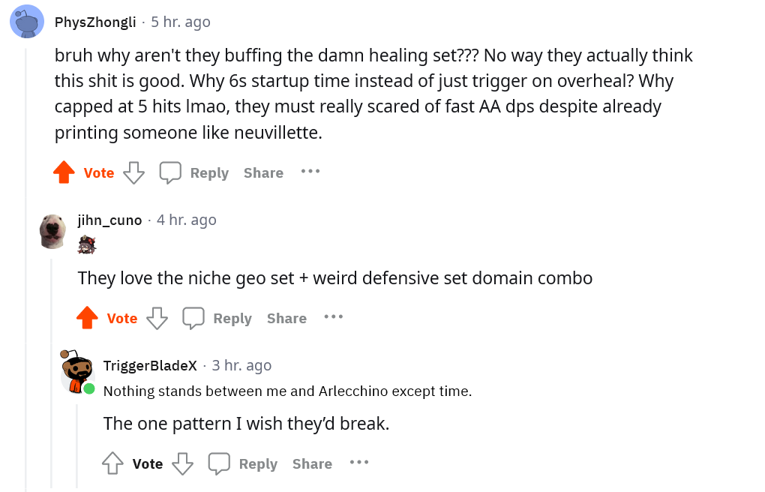Upvote TriggerBladeX's comment
765x492 pixels.
tap(113, 463)
